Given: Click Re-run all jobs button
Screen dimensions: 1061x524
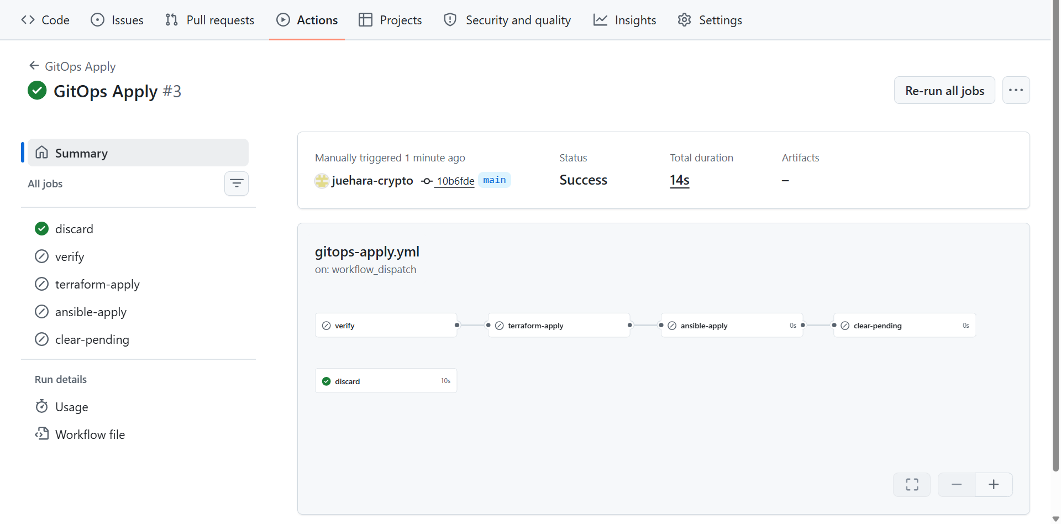Looking at the screenshot, I should 944,90.
